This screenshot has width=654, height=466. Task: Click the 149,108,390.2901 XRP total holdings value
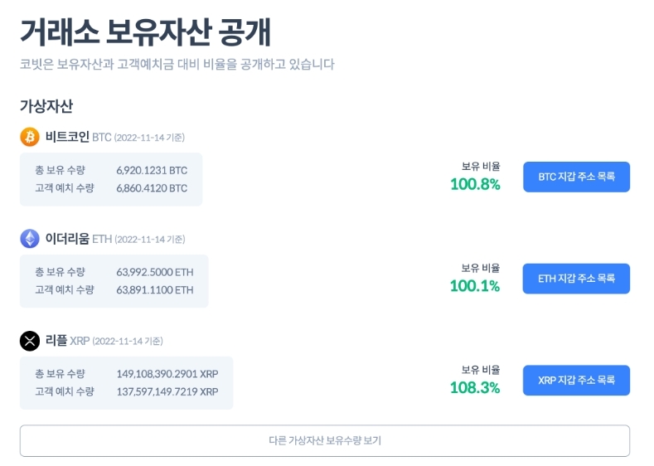(x=167, y=374)
